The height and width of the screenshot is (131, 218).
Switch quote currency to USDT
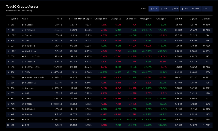[196, 9]
